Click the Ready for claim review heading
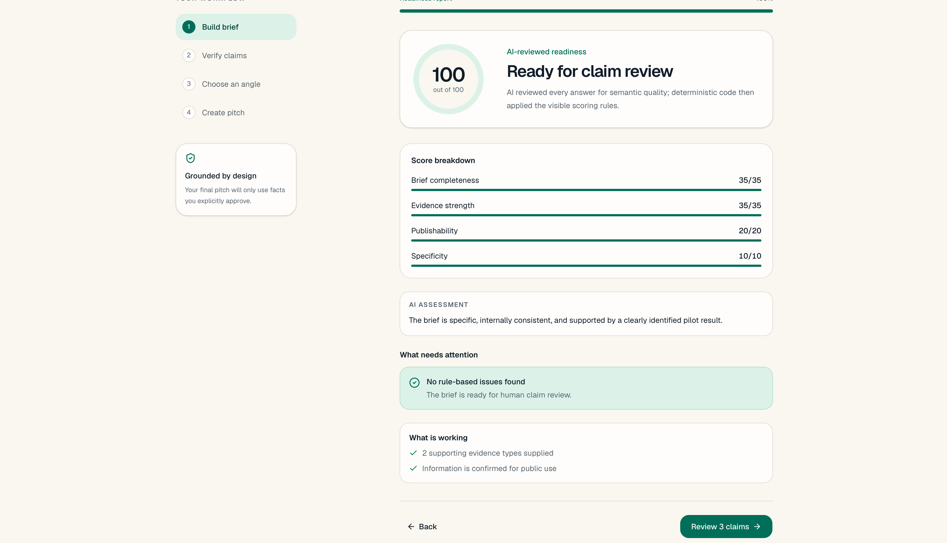The height and width of the screenshot is (543, 947). 589,71
